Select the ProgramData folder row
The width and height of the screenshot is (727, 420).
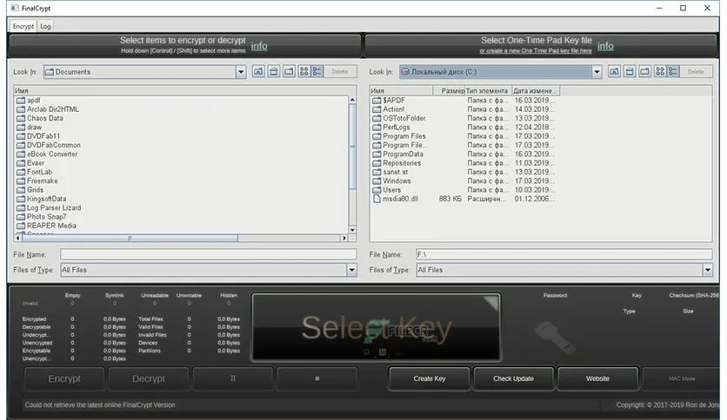464,154
